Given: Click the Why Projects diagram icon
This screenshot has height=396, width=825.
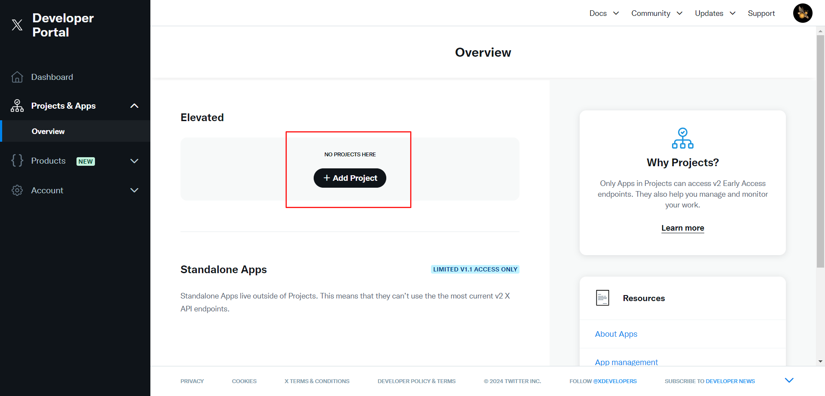Looking at the screenshot, I should pos(682,138).
